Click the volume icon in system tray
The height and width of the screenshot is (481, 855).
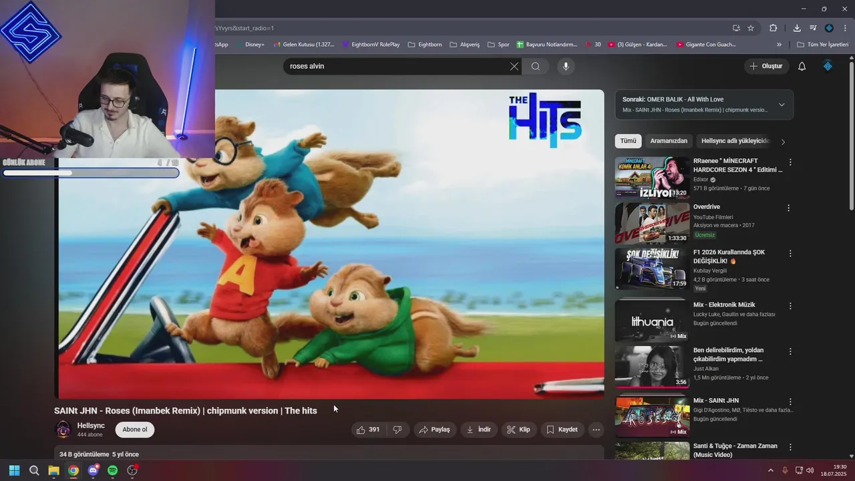[x=810, y=470]
